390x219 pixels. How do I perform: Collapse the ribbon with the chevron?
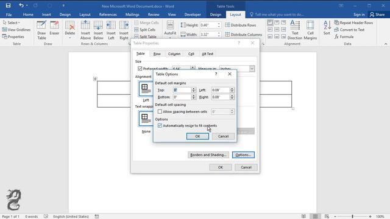coord(386,44)
